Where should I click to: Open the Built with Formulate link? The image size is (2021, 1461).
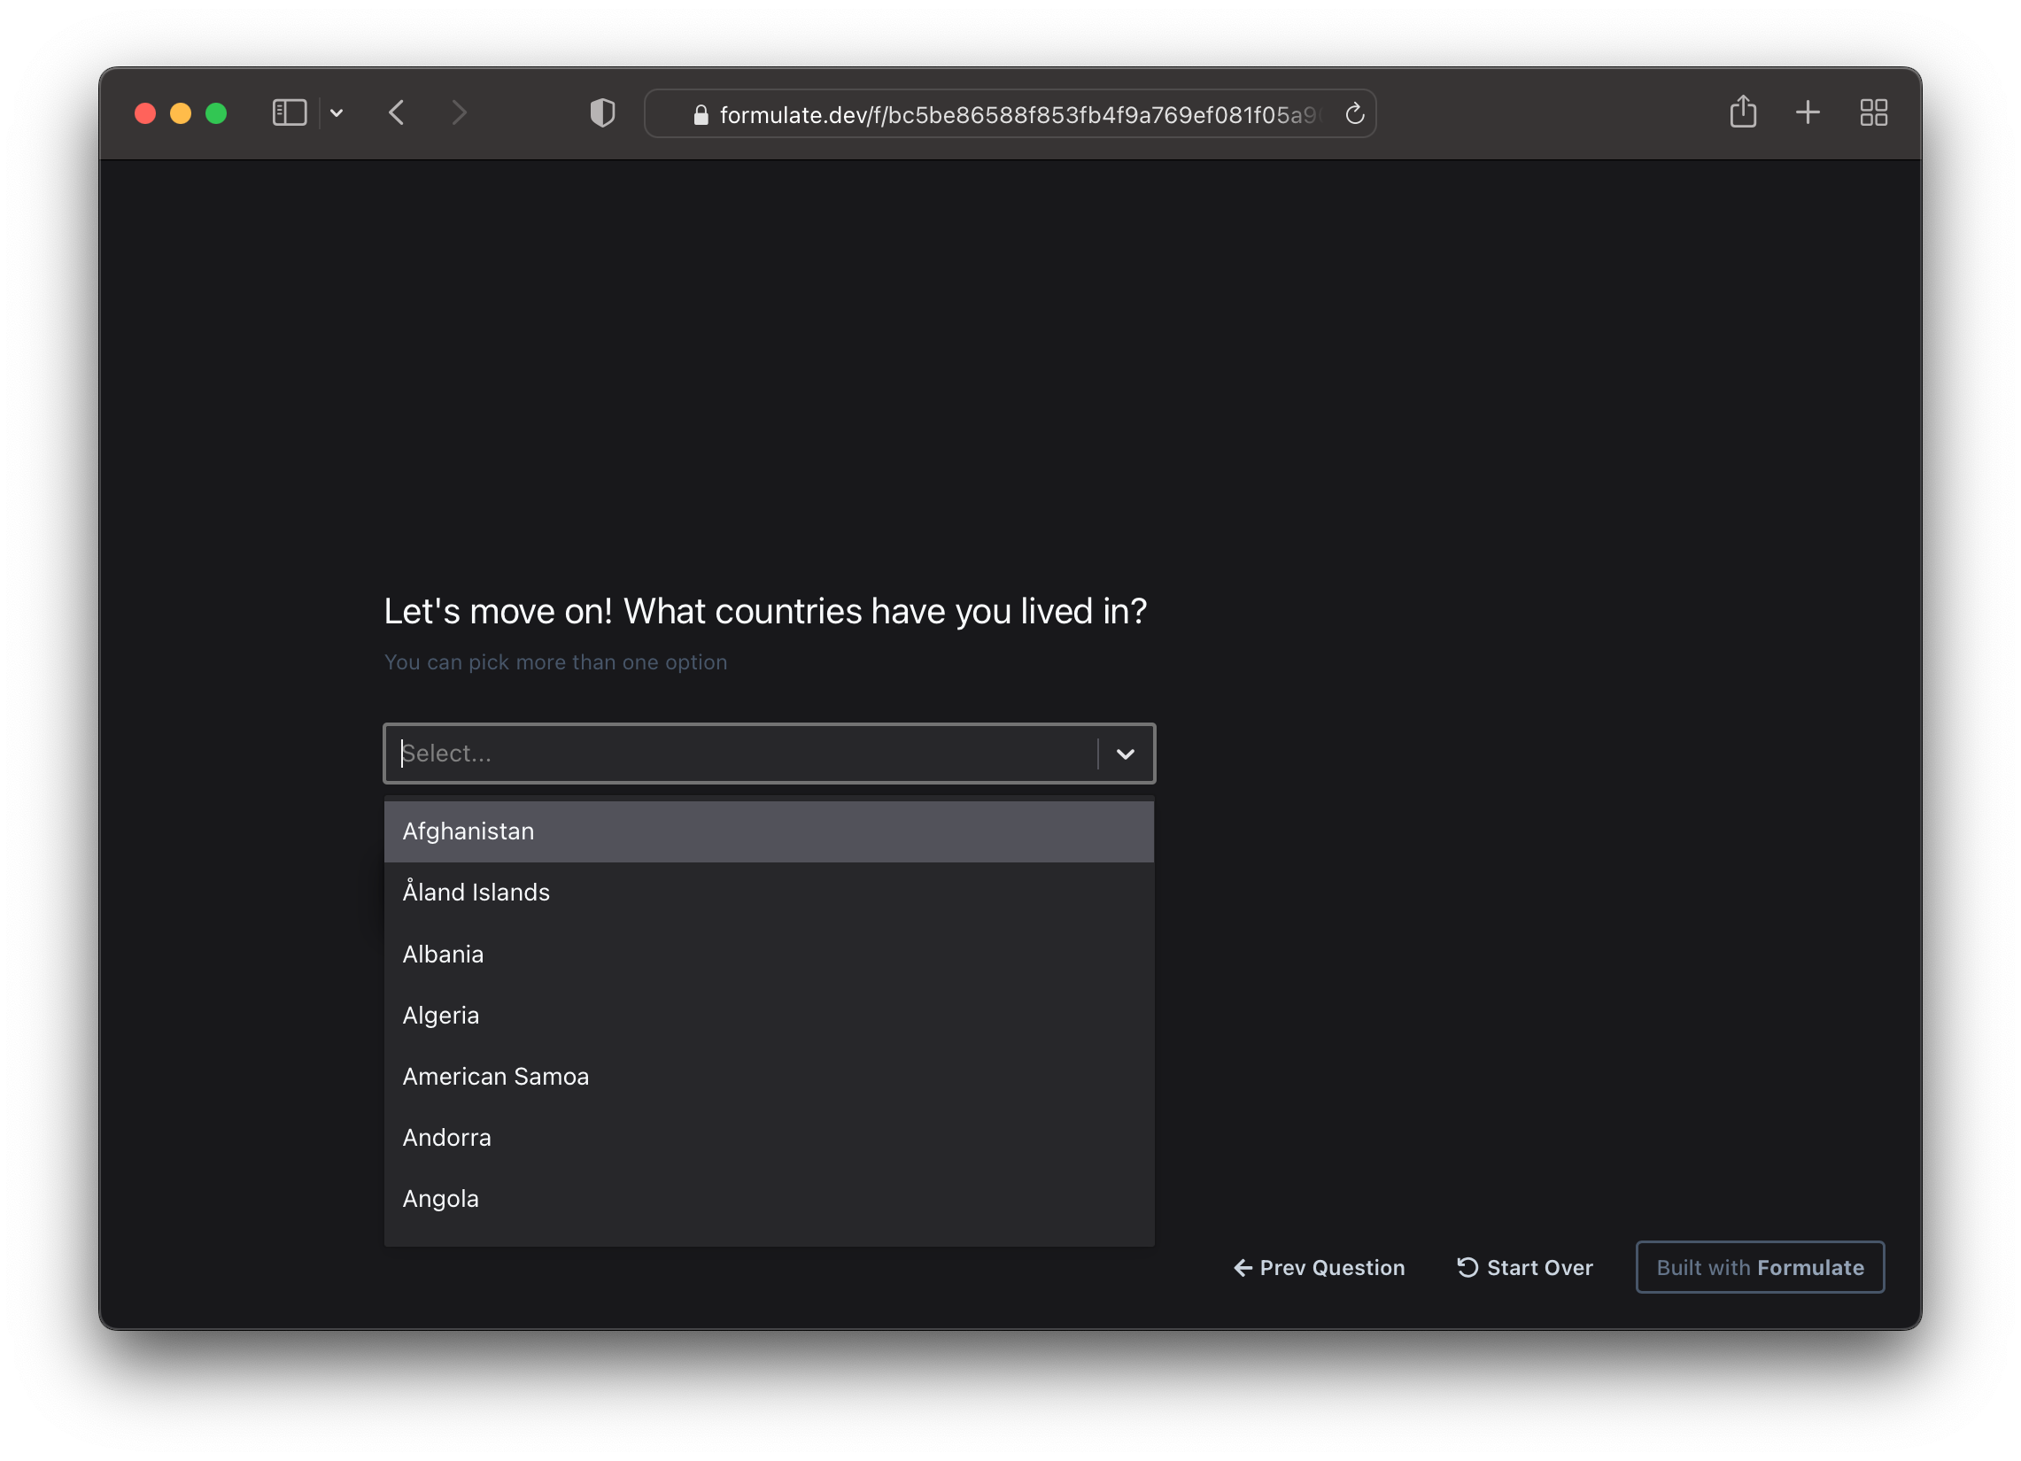click(x=1759, y=1267)
